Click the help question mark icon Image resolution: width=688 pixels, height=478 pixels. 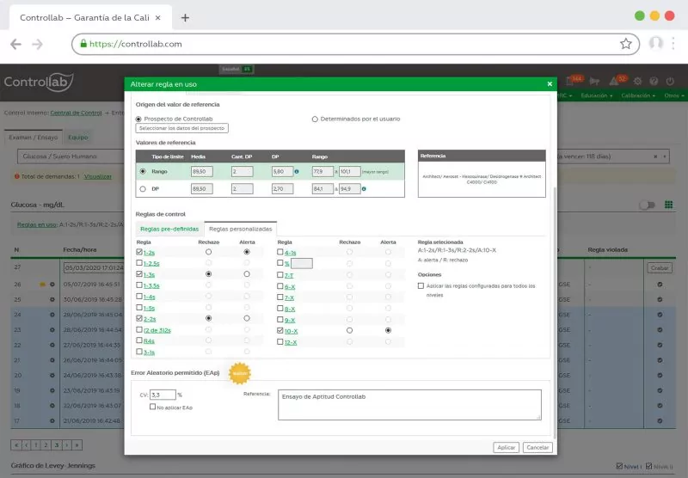pyautogui.click(x=654, y=82)
